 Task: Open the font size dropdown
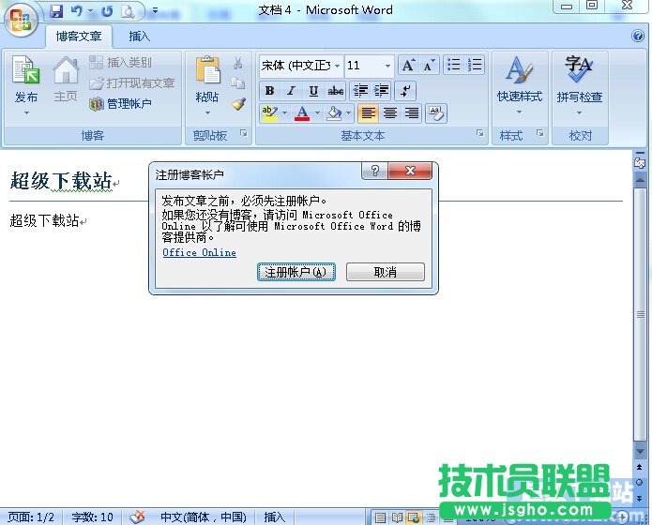tap(387, 66)
